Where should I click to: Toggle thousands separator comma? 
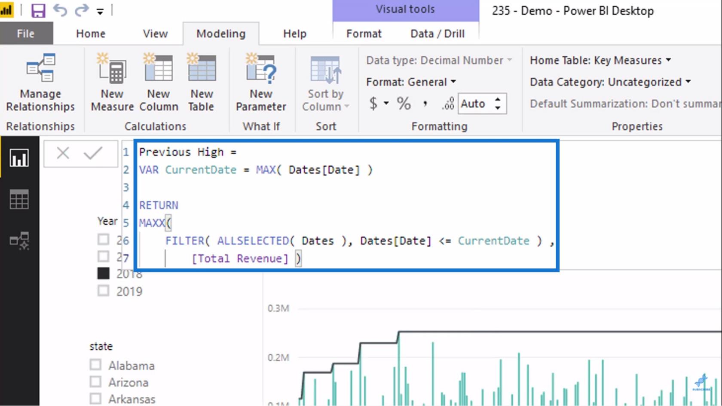point(425,104)
